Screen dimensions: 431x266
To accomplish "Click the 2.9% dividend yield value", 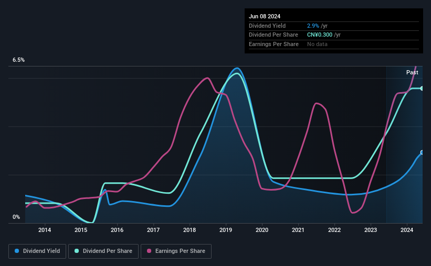I will 313,26.
